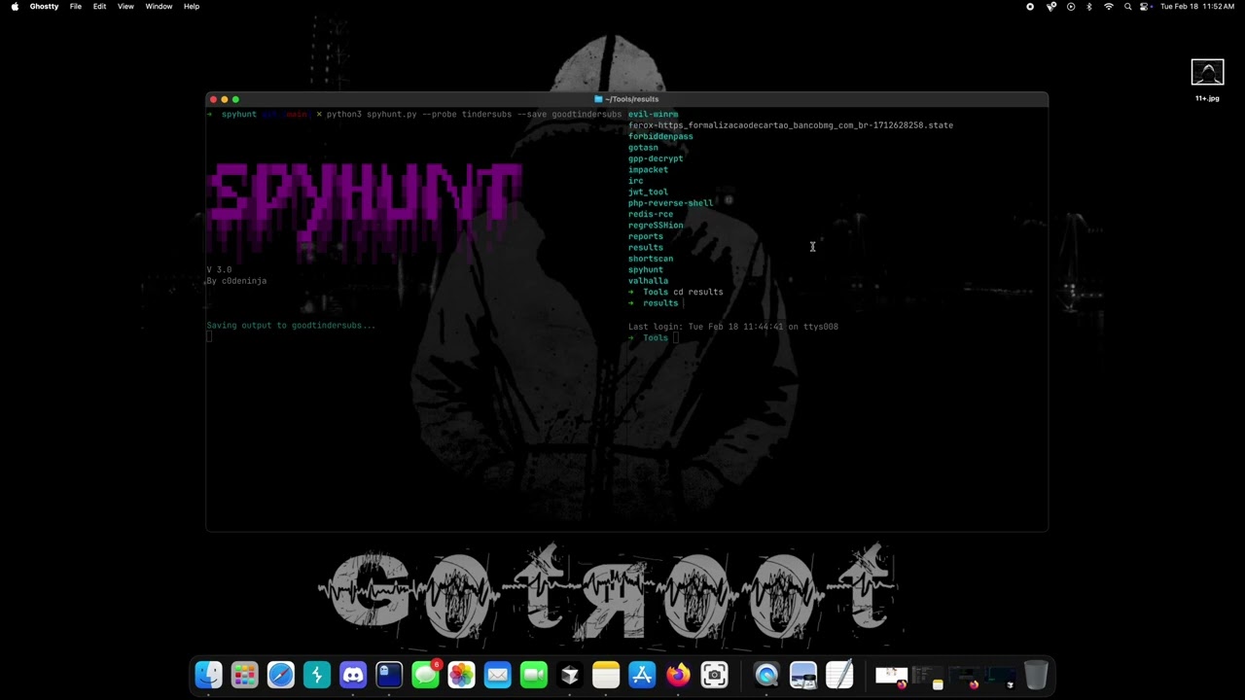Viewport: 1245px width, 700px height.
Task: Open Launchpad in the dock
Action: (244, 675)
